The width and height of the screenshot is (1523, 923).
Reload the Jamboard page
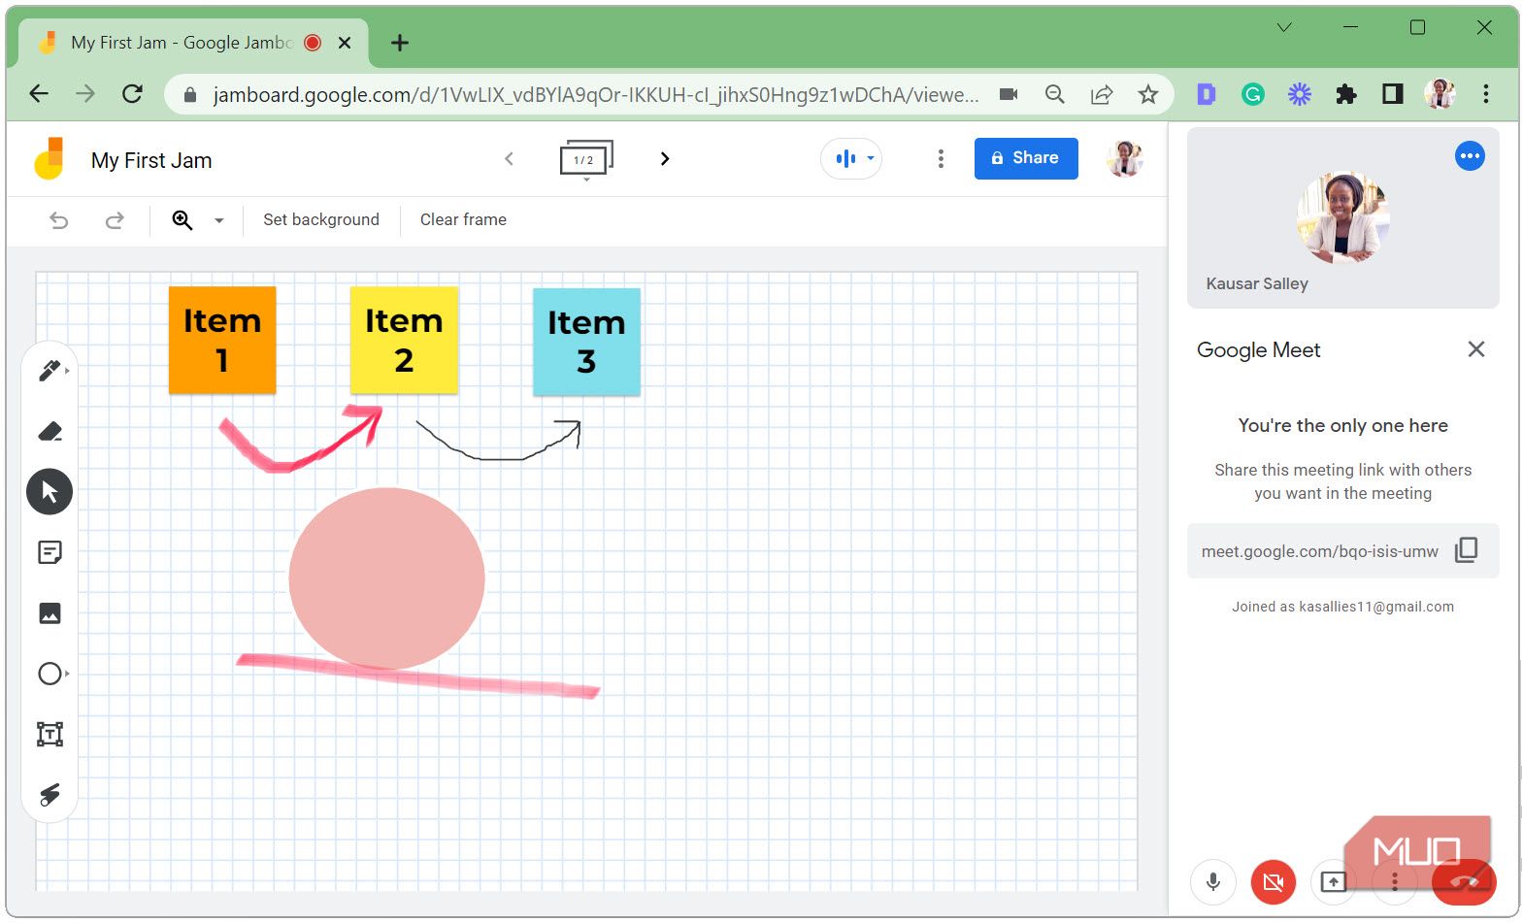(133, 94)
